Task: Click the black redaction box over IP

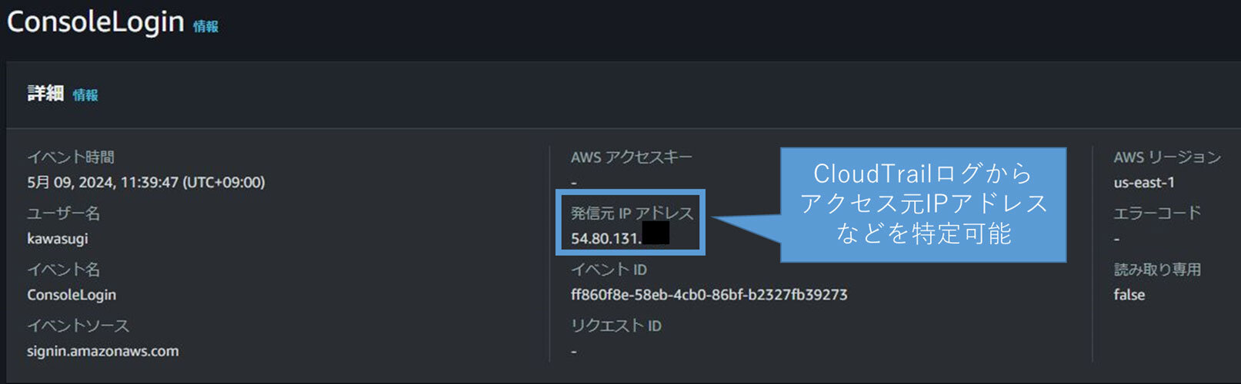Action: (x=656, y=233)
